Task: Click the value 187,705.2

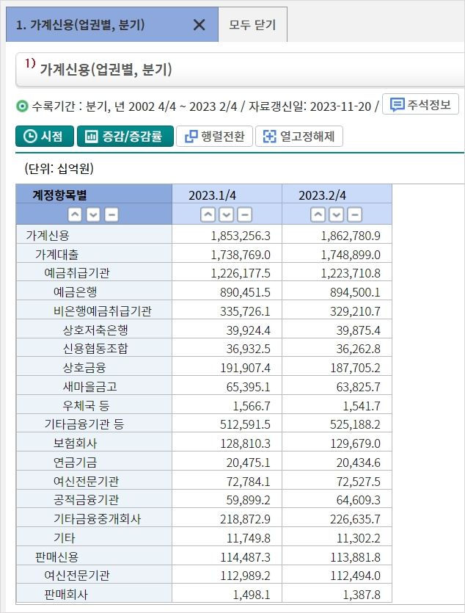Action: click(355, 368)
